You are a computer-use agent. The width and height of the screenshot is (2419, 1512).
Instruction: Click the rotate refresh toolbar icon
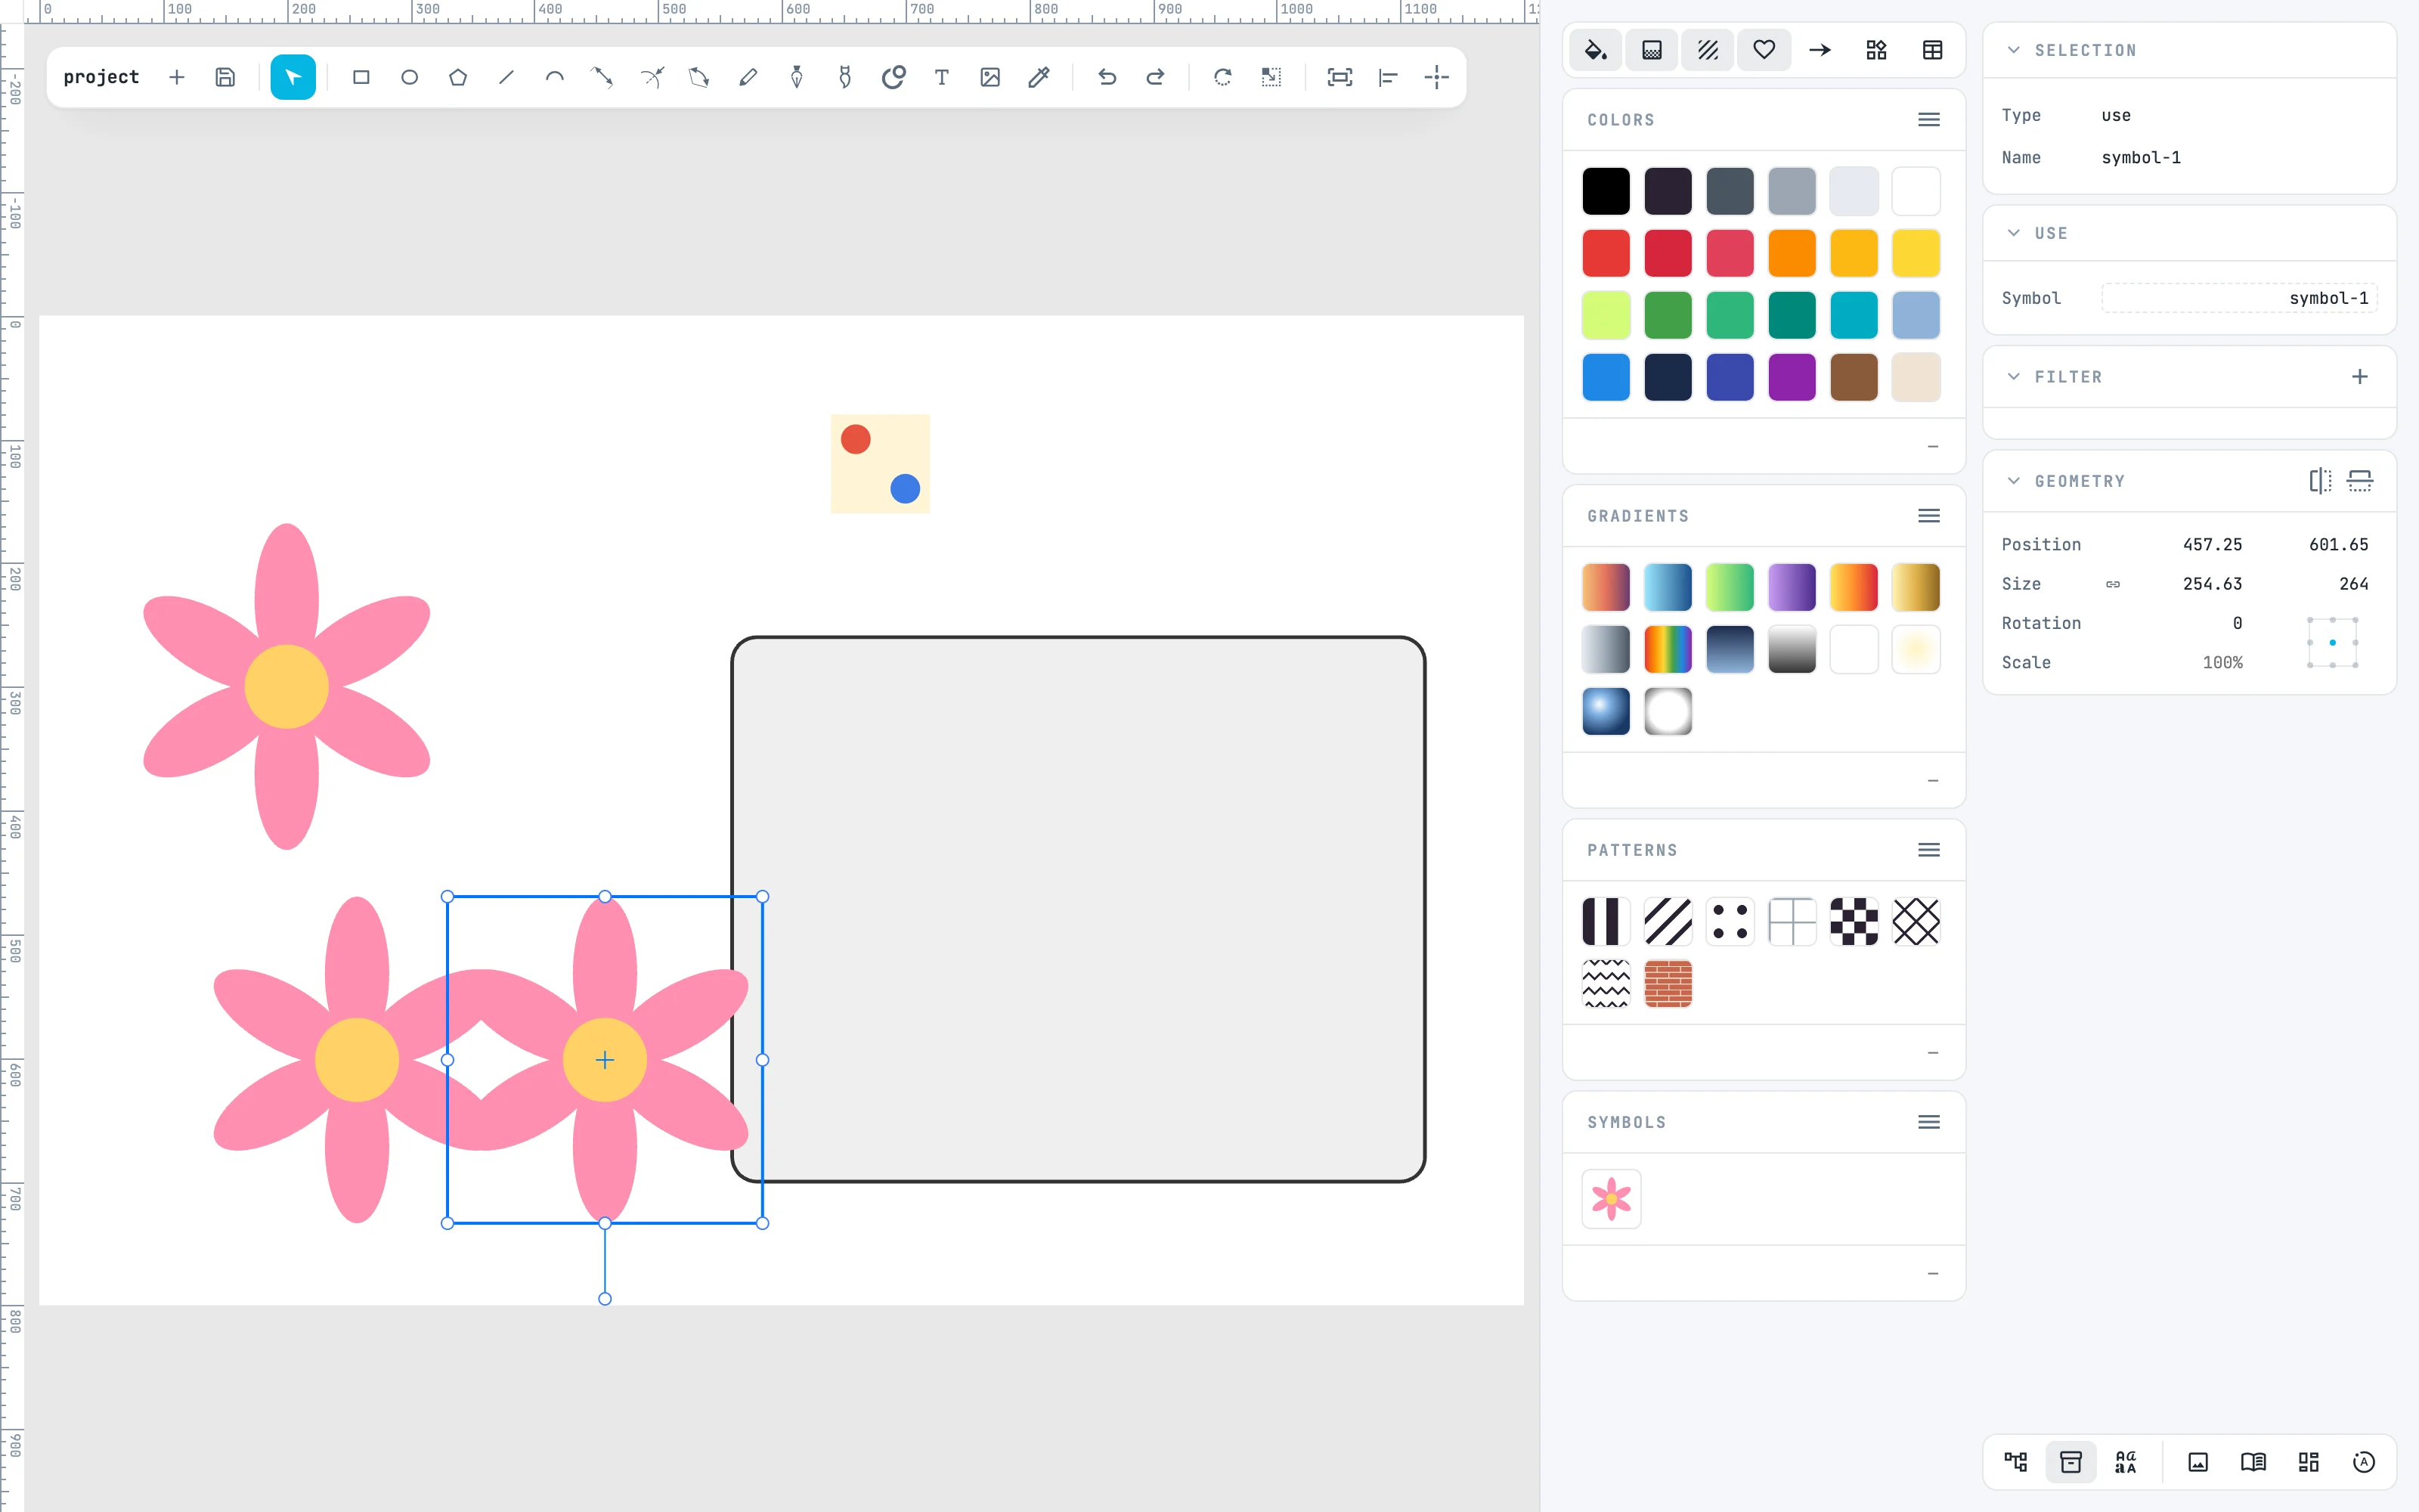click(1222, 77)
